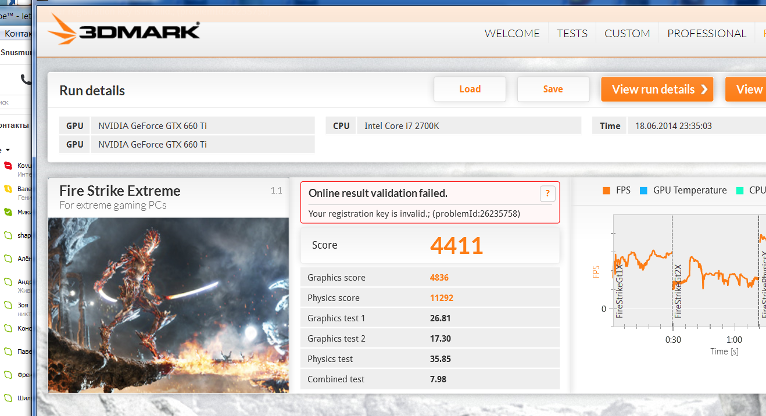Click the FireStrikeGt1X marker on the chart
Viewport: 766px width, 416px height.
tap(620, 291)
